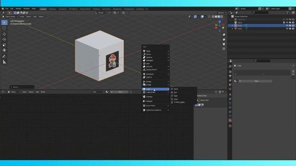Open the Render menu in top bar
This screenshot has width=296, height=166.
tap(18, 9)
